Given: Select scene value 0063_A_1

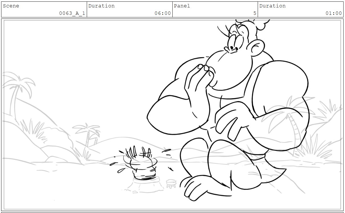Looking at the screenshot, I should tap(72, 13).
